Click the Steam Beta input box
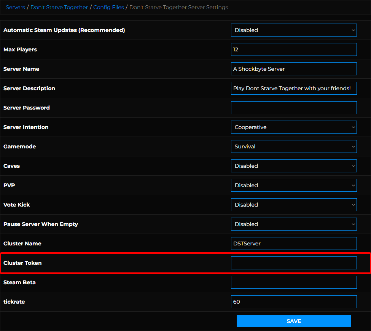 pyautogui.click(x=293, y=282)
